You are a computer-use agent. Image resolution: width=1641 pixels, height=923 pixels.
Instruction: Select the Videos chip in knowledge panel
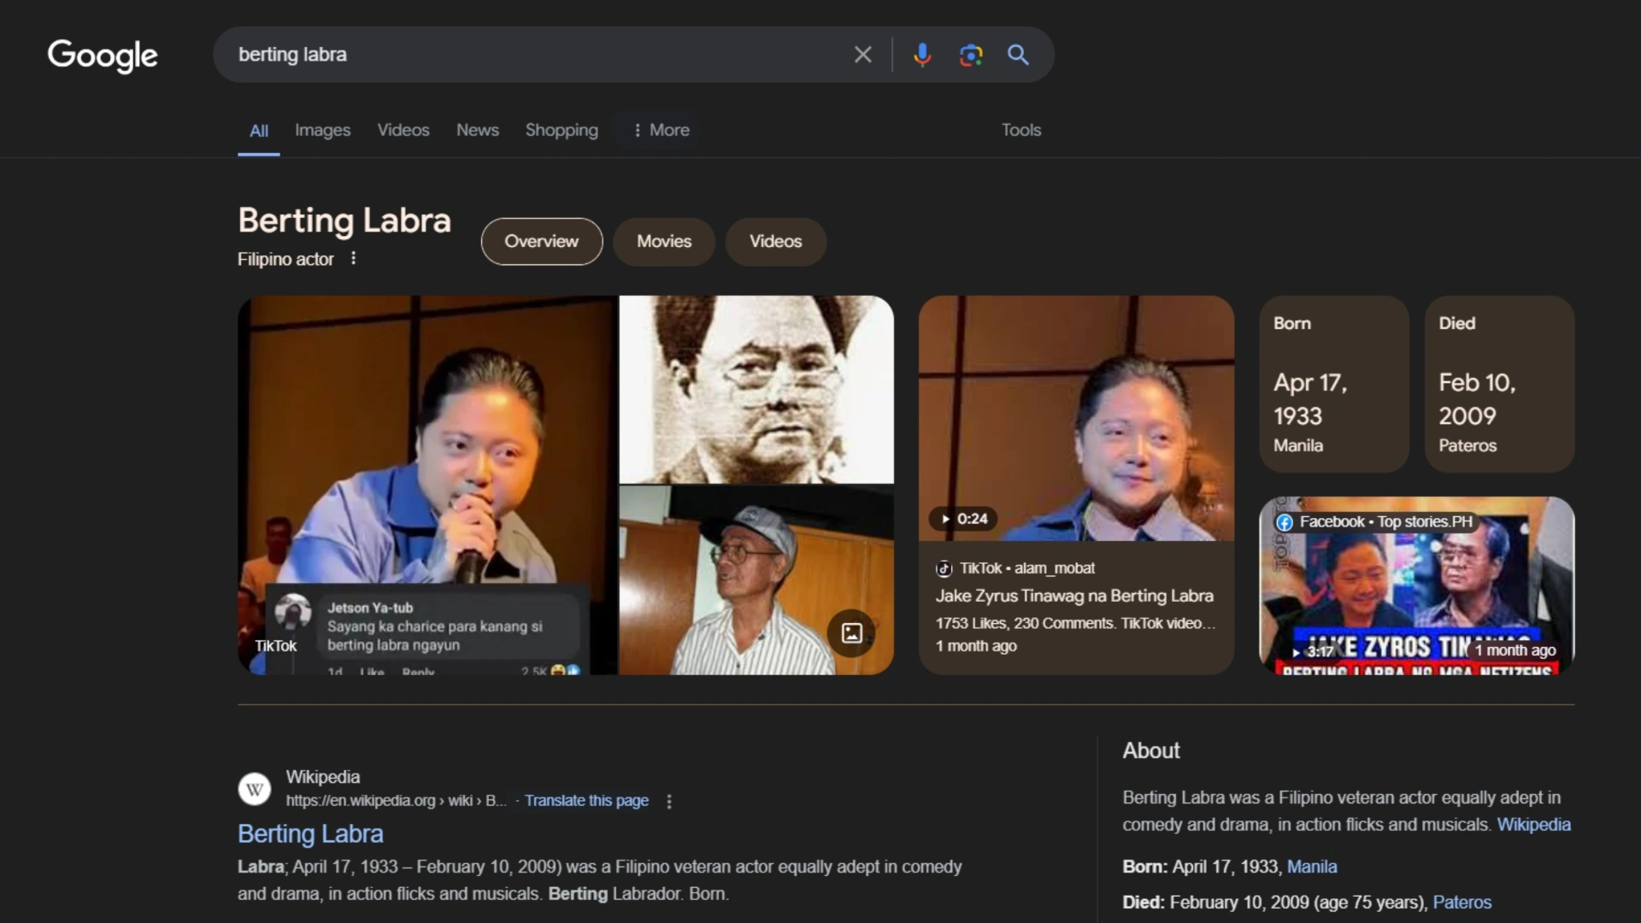[775, 241]
